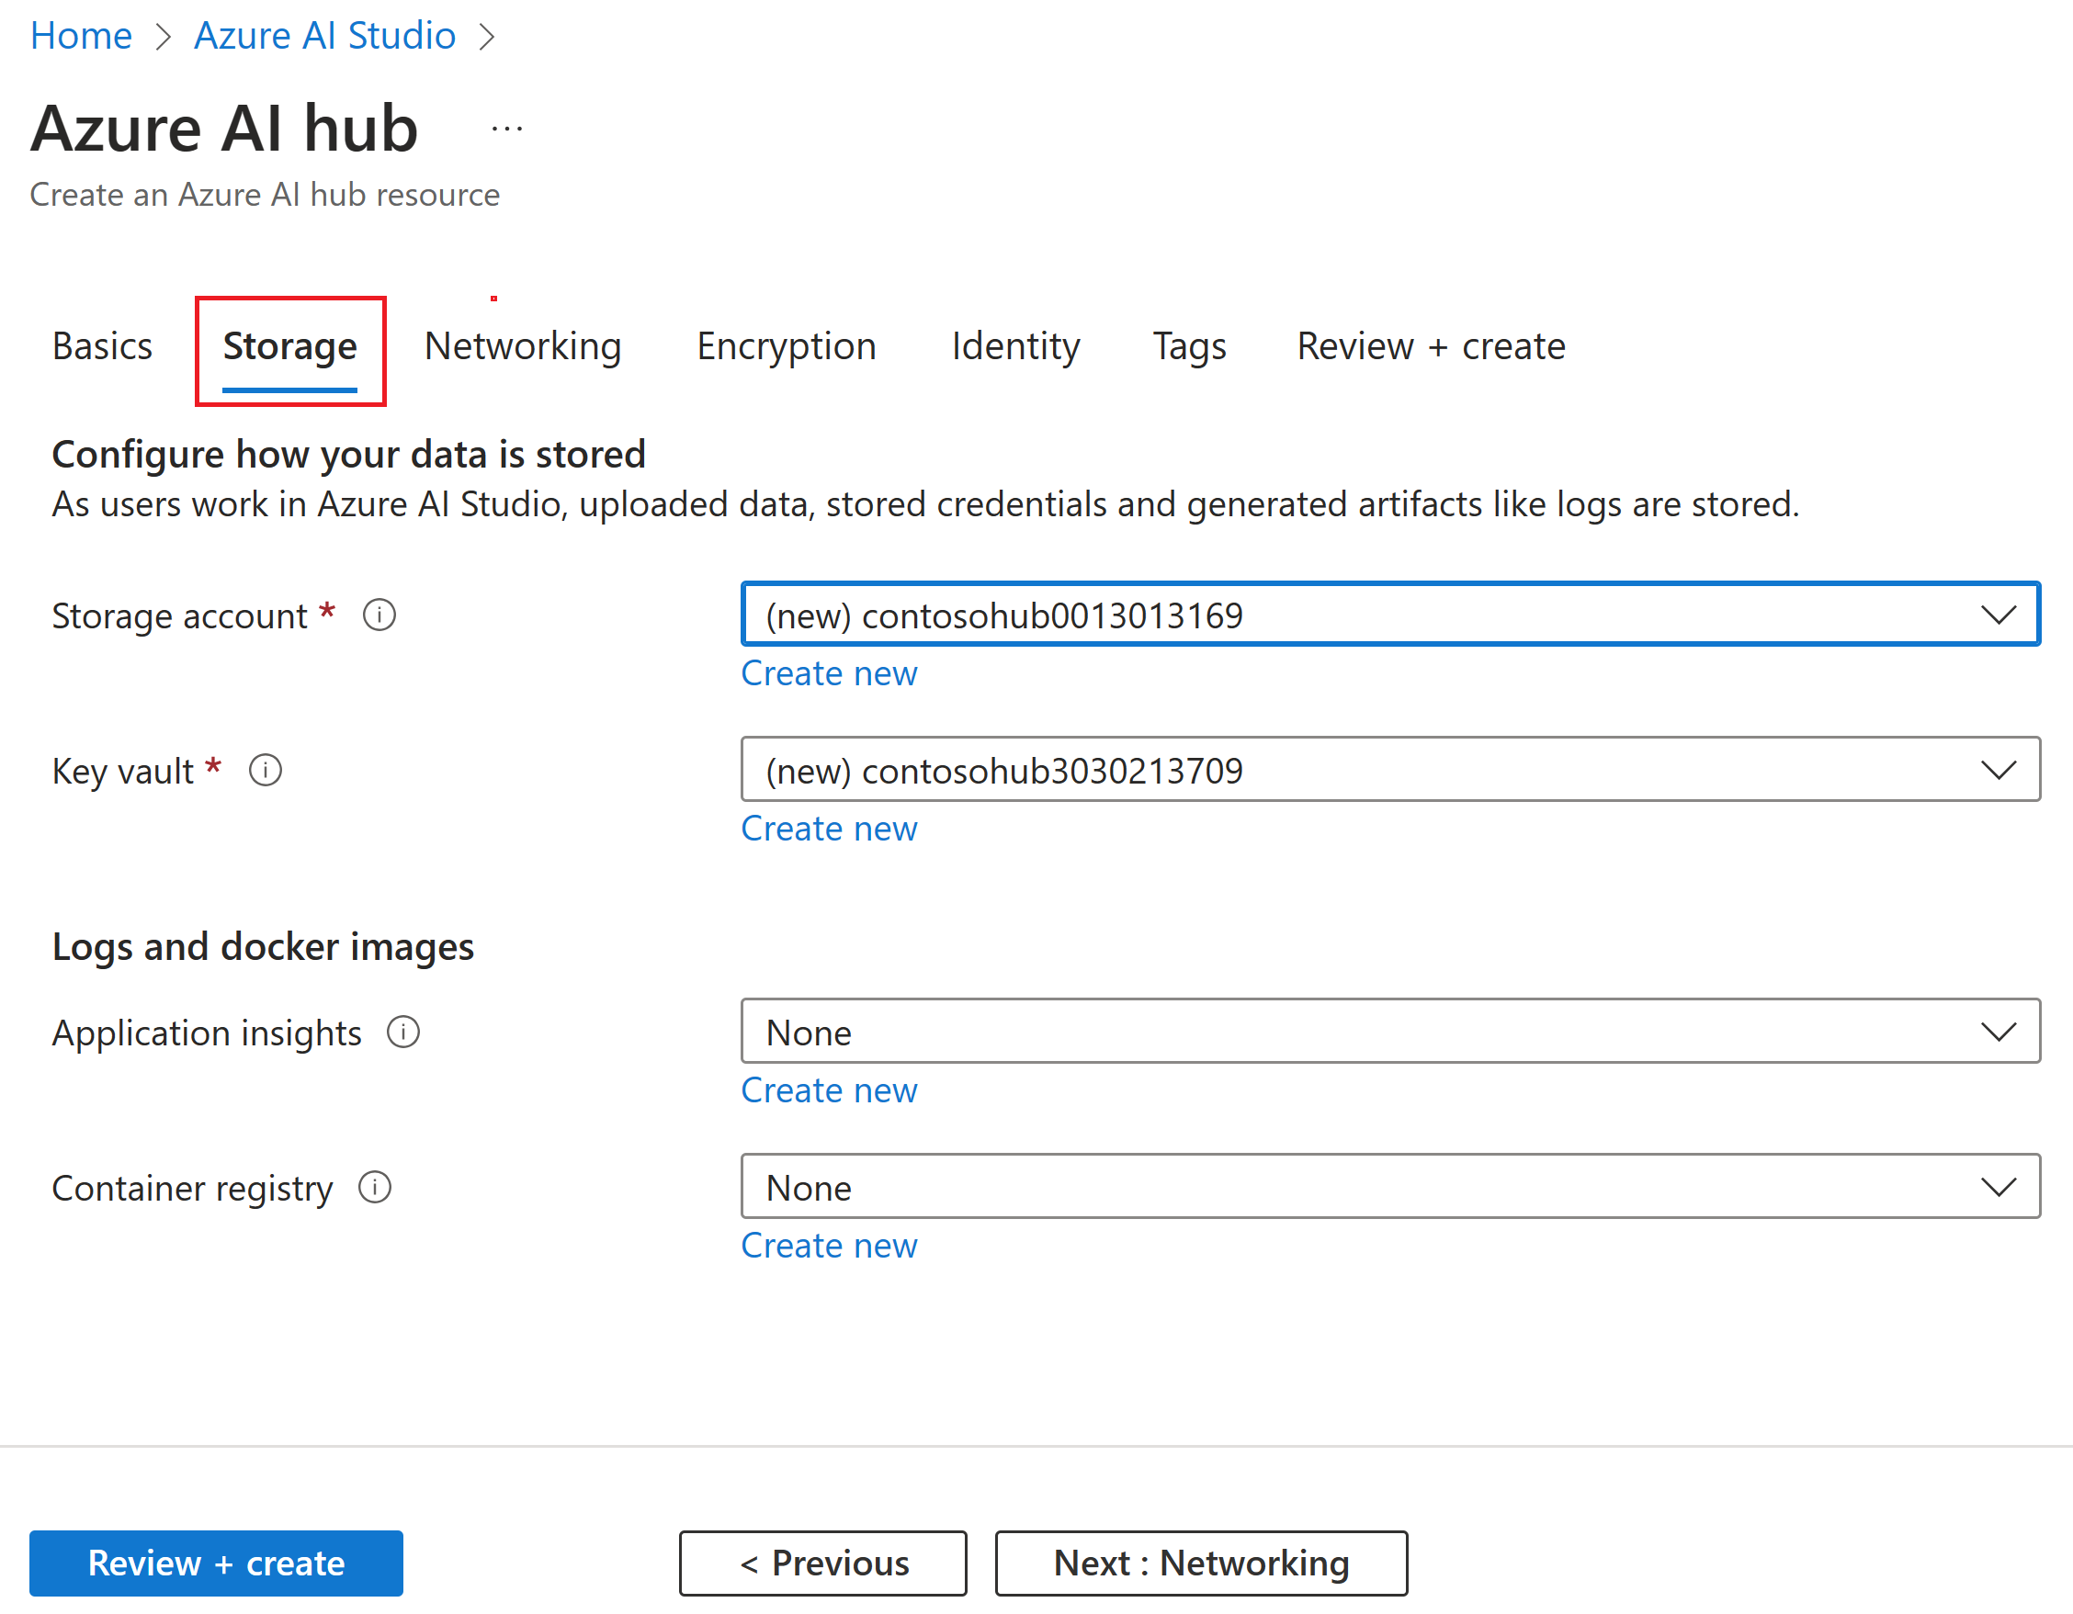Select the Tags tab
Viewport: 2073px width, 1614px height.
[1188, 346]
